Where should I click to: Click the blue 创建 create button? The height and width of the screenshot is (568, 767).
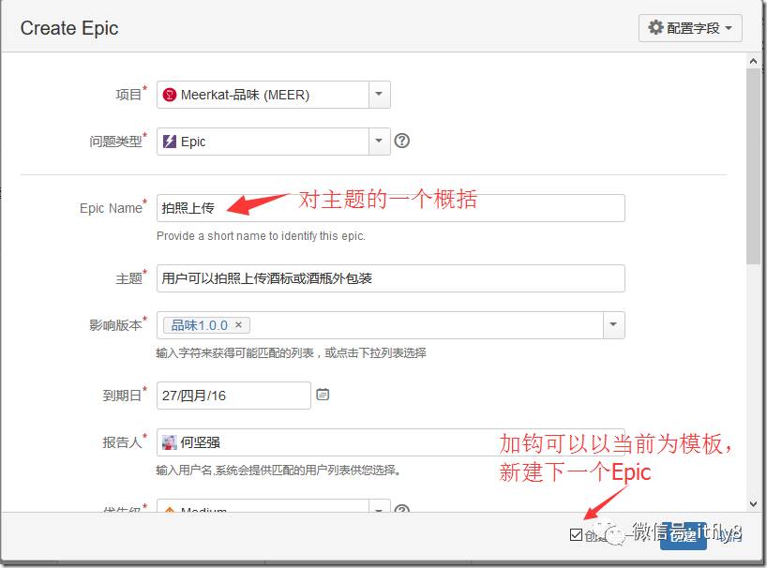[x=683, y=536]
